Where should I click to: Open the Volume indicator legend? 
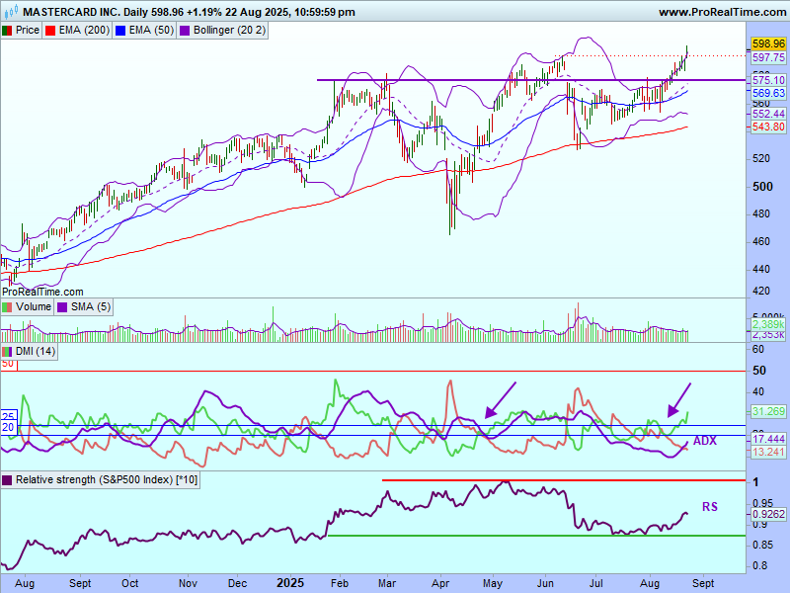click(28, 307)
